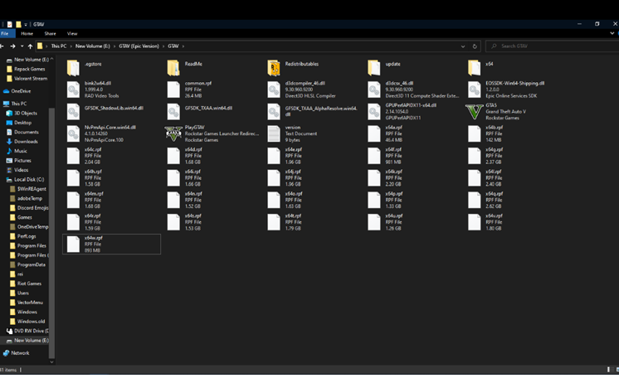Switch to the View ribbon tab
This screenshot has width=619, height=378.
(72, 33)
